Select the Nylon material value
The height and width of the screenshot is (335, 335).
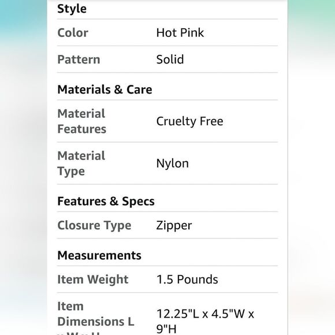(x=173, y=163)
